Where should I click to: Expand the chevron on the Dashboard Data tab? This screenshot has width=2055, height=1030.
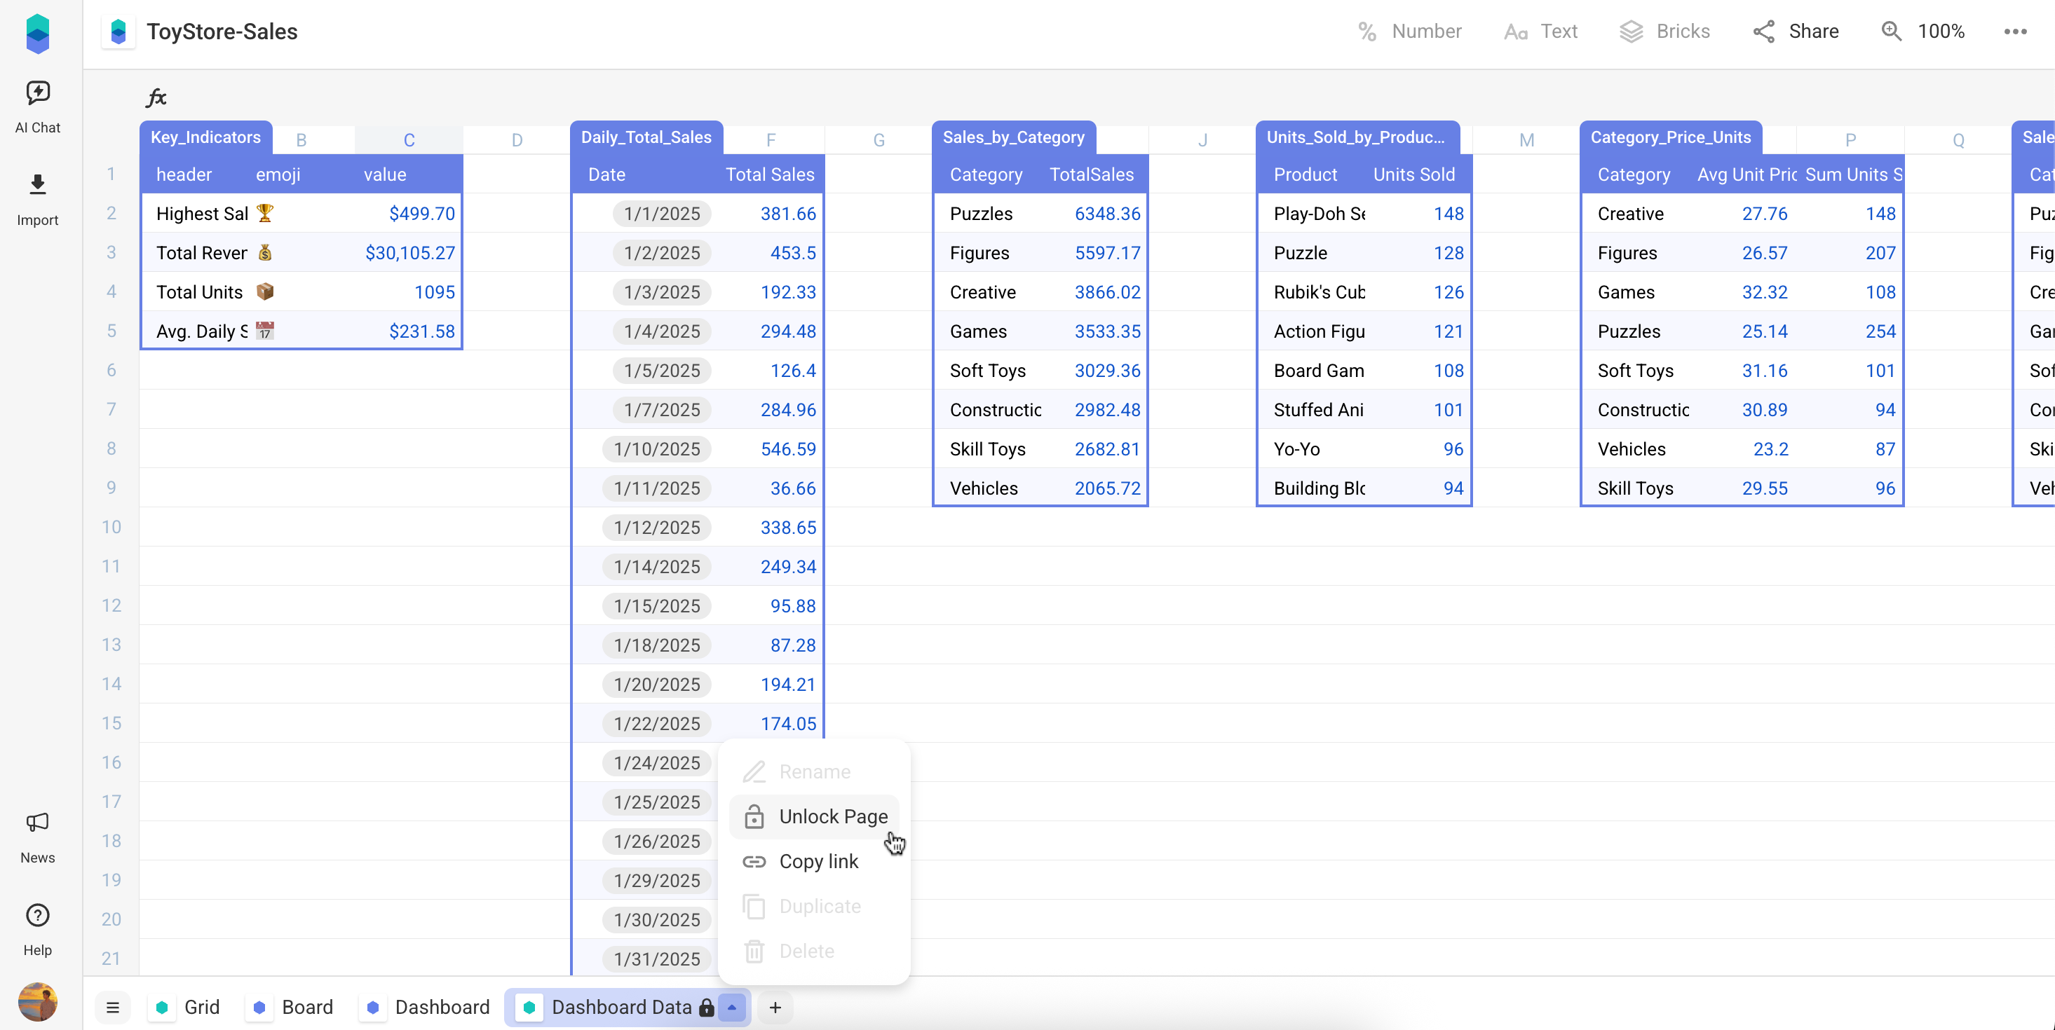pyautogui.click(x=733, y=1007)
